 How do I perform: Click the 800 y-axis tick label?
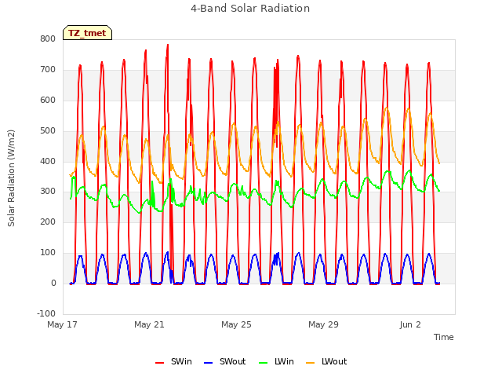[48, 39]
